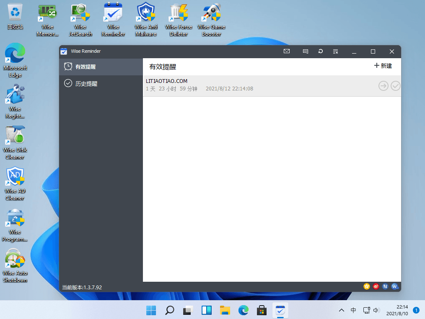This screenshot has height=319, width=425.
Task: Open the Wise Auto Shutdown desktop shortcut
Action: tap(15, 266)
